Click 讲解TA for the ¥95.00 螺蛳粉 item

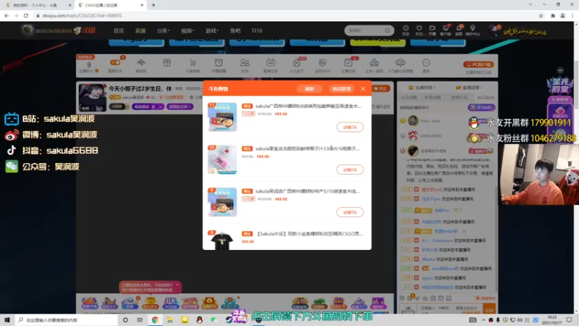[x=350, y=128]
